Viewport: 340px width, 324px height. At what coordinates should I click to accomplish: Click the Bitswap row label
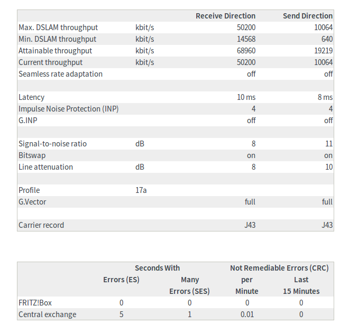pyautogui.click(x=32, y=155)
